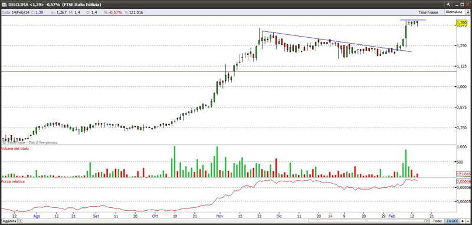Viewport: 472px width, 225px height.
Task: Click the descending blue trendline
Action: click(337, 41)
